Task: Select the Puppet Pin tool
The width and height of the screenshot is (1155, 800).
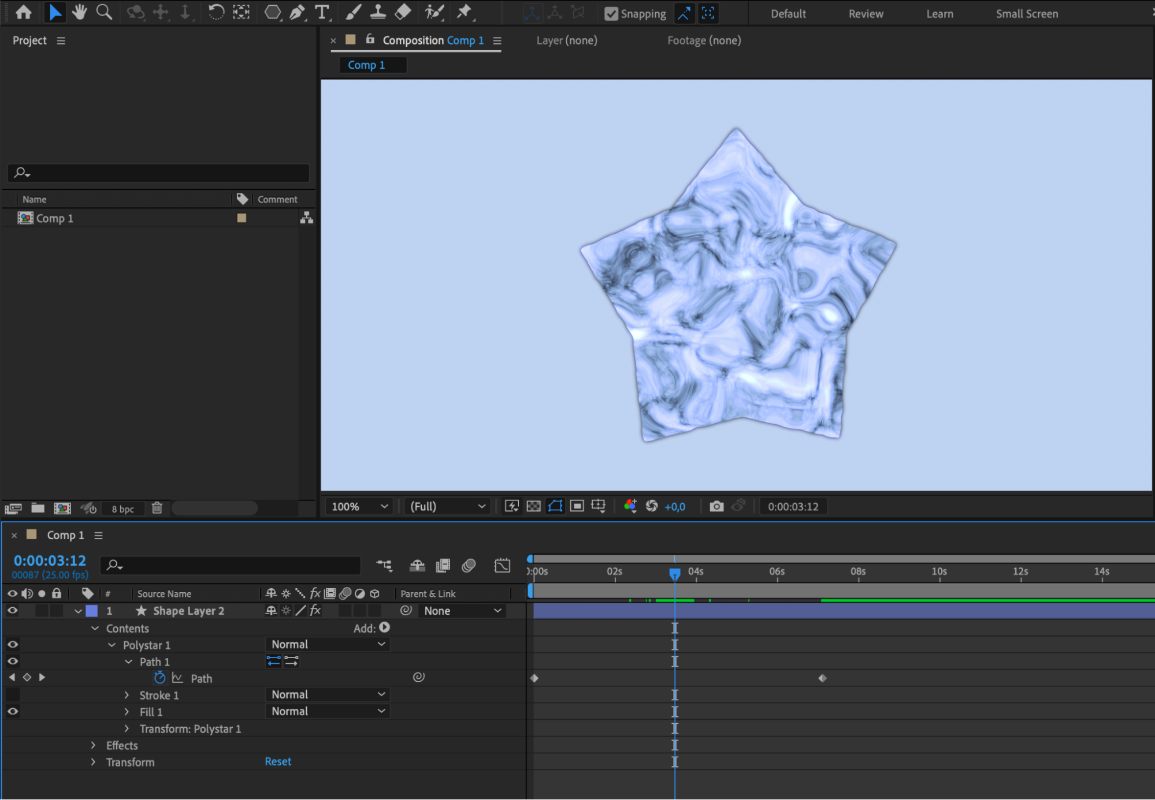Action: click(464, 12)
